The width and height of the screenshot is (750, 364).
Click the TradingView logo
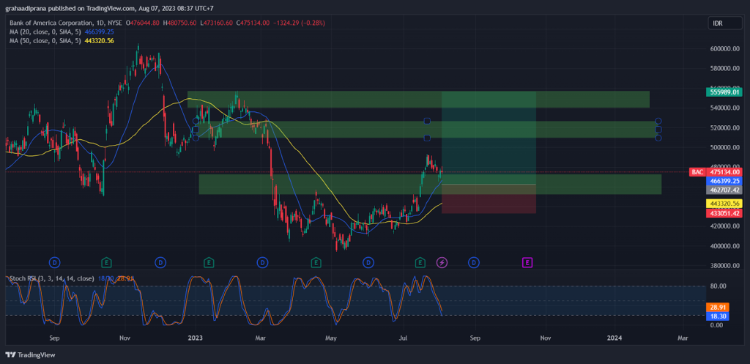31,355
